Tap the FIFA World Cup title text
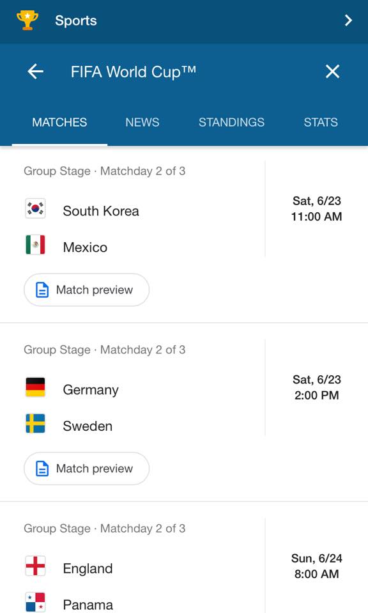Viewport: 368px width, 613px height. (x=134, y=72)
